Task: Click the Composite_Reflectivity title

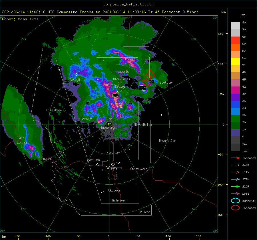Action: pos(128,4)
